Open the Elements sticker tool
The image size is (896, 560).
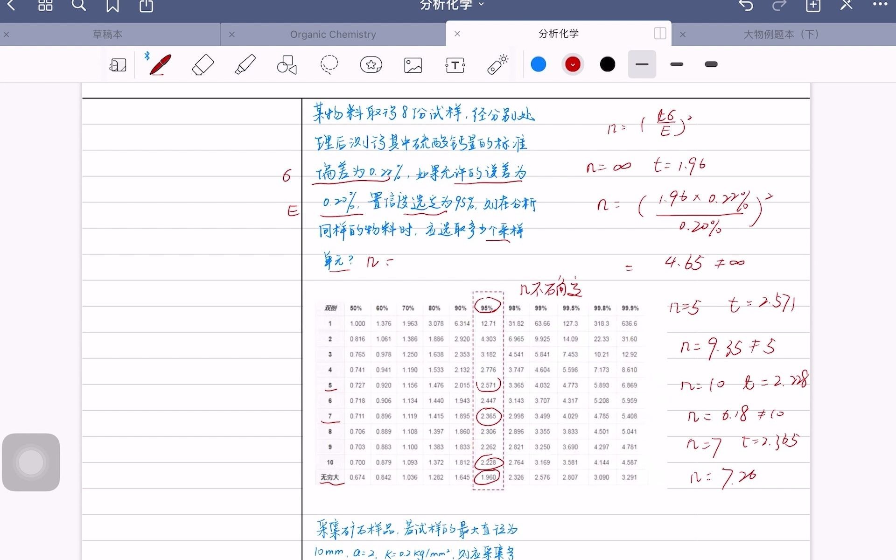[x=371, y=65]
